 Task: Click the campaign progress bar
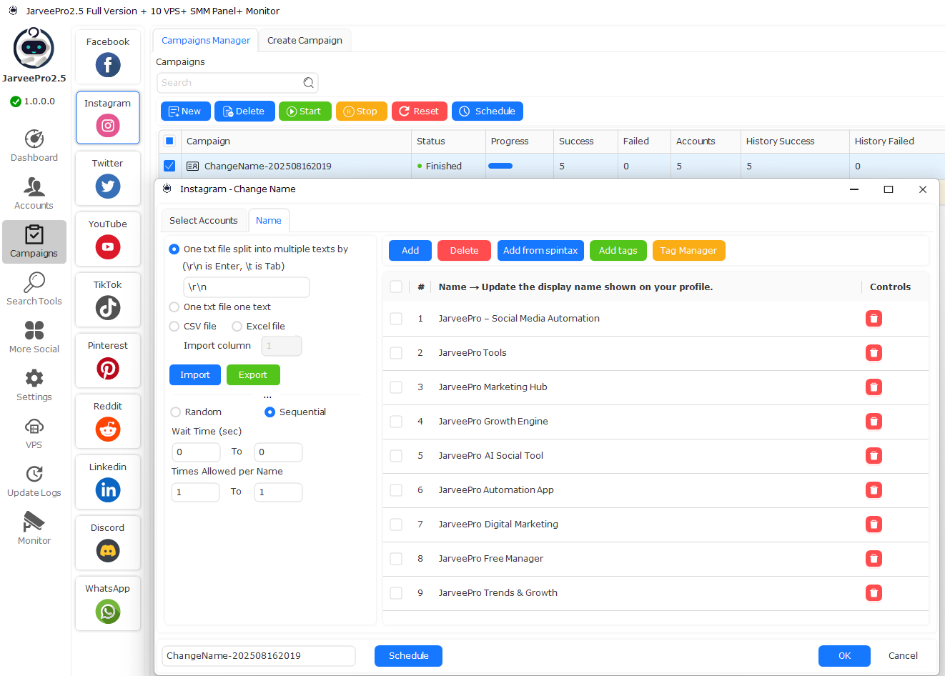pos(500,166)
